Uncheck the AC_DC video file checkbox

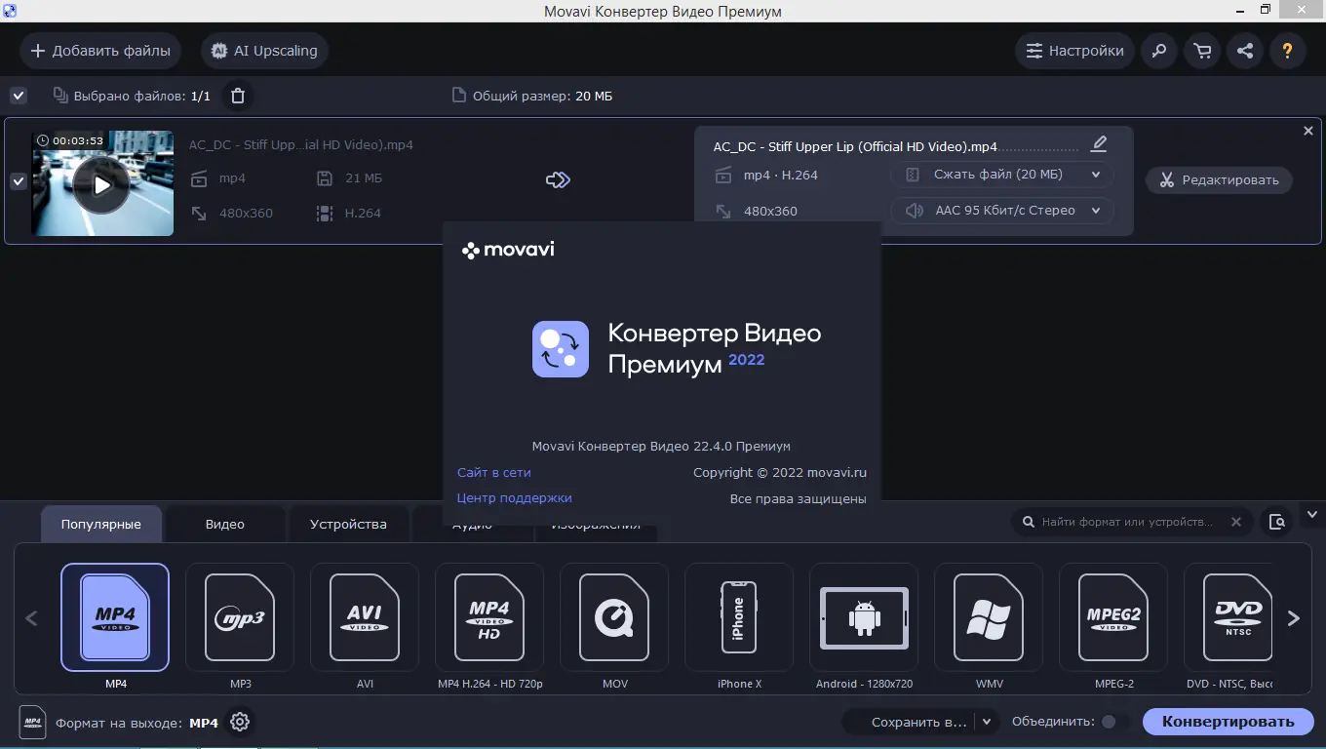click(x=18, y=181)
